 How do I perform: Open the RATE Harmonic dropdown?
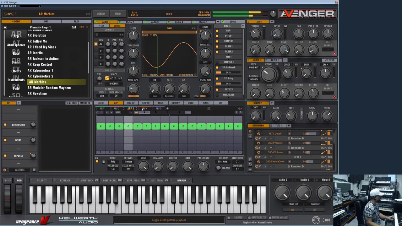(x=169, y=96)
